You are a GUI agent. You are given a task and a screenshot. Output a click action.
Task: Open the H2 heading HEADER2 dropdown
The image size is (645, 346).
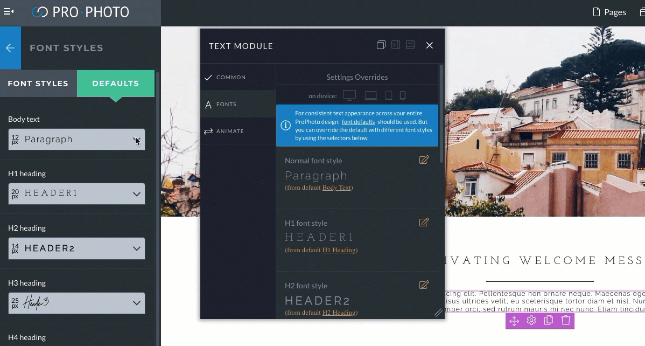76,248
